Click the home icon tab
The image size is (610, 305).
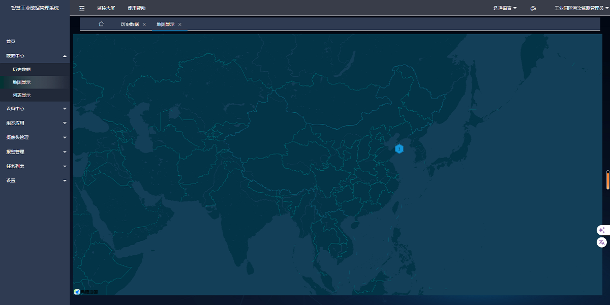point(101,24)
